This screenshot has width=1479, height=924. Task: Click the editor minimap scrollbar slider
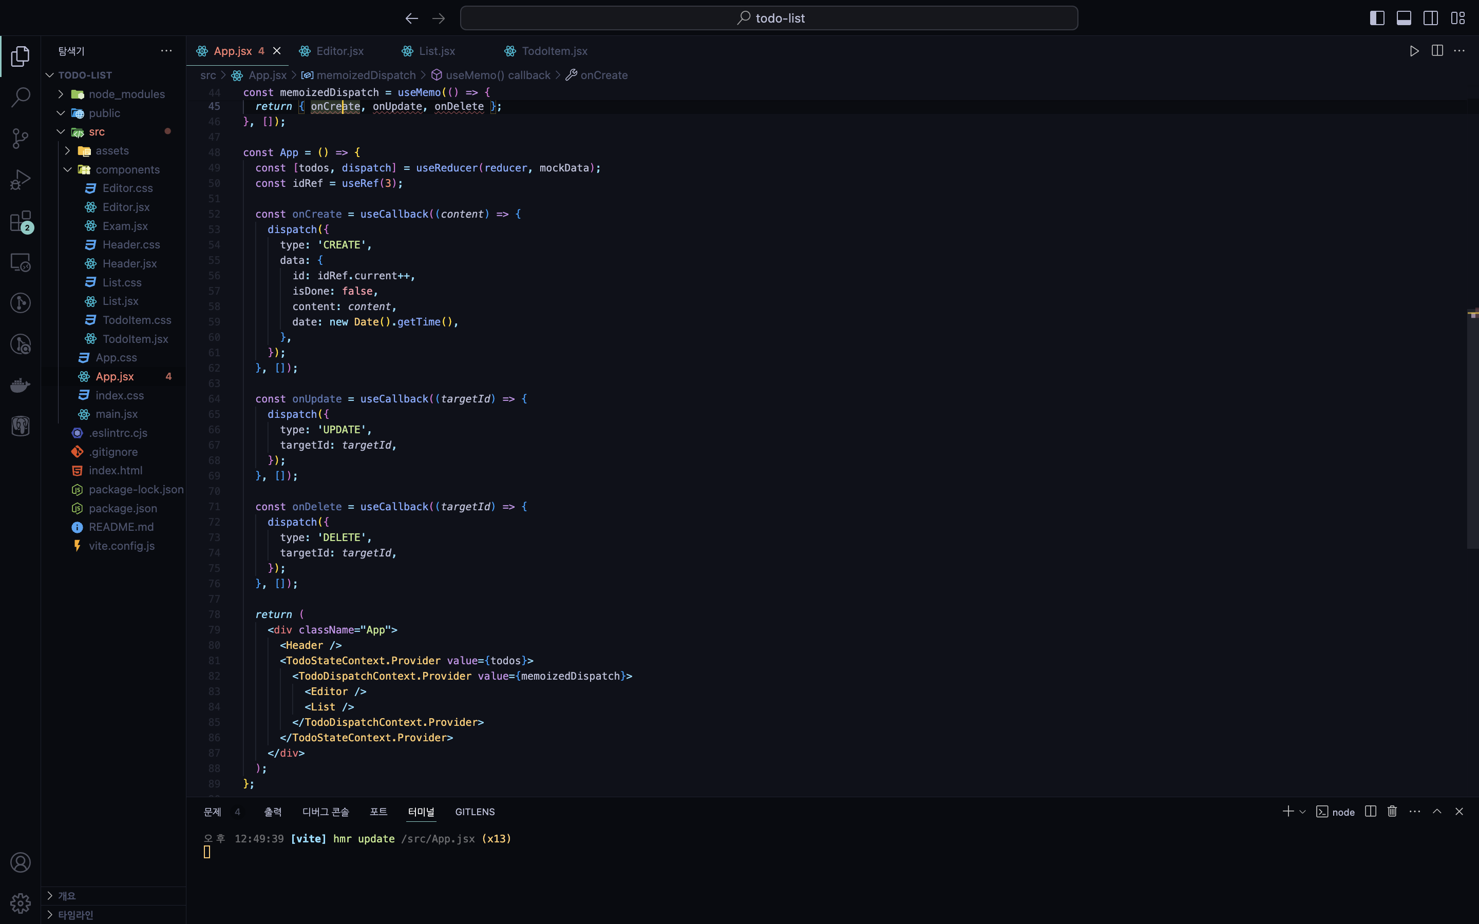coord(1472,428)
